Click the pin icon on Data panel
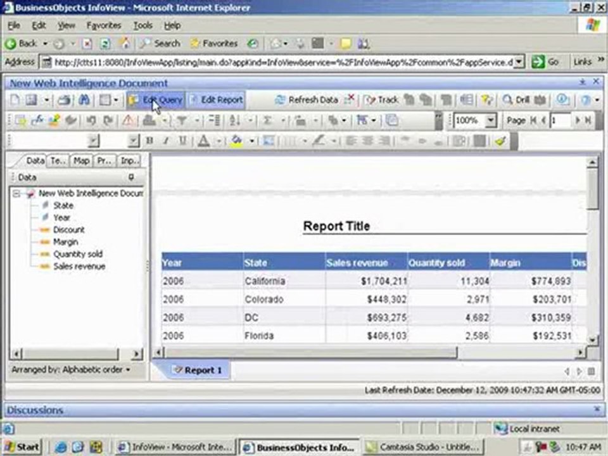This screenshot has width=608, height=456. tap(131, 177)
